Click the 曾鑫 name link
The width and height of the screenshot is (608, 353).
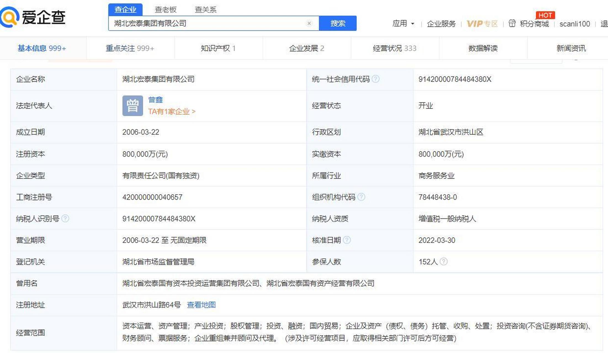(155, 100)
